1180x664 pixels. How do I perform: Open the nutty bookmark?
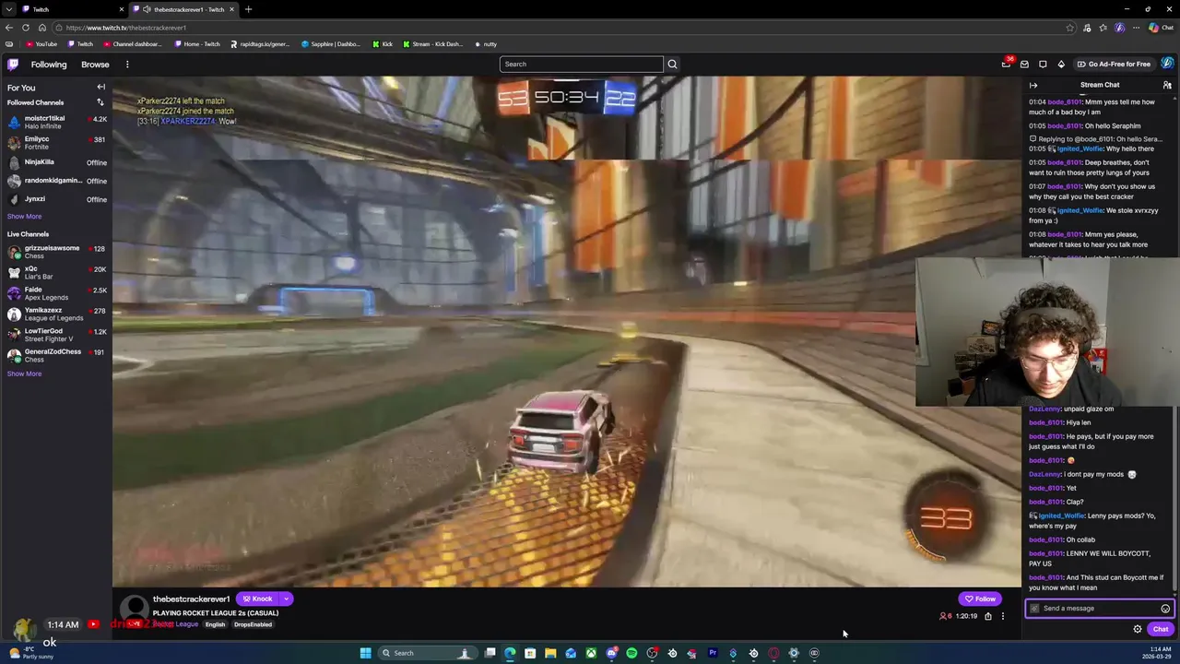[x=486, y=44]
